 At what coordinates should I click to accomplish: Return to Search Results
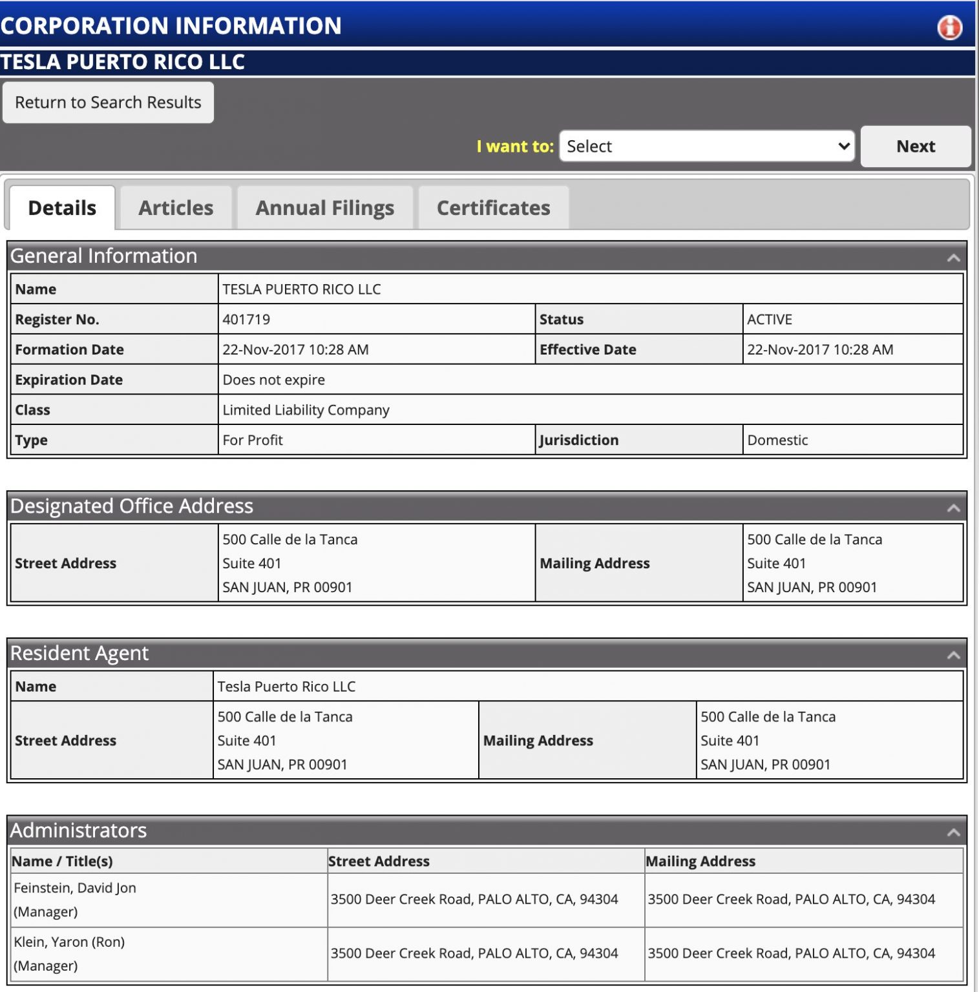click(x=108, y=102)
